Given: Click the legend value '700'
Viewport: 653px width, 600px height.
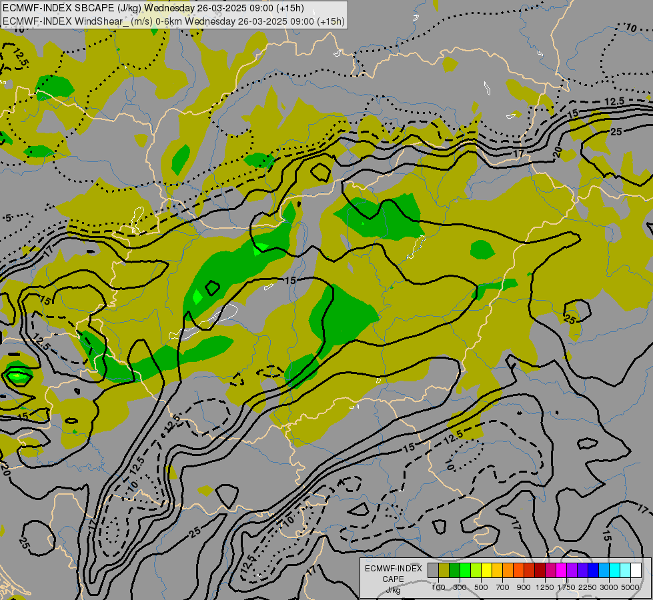Looking at the screenshot, I should (503, 587).
